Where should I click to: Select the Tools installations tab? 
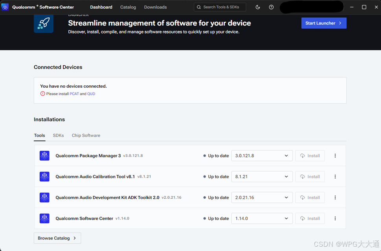pyautogui.click(x=40, y=135)
